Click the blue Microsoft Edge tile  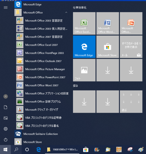point(84,47)
